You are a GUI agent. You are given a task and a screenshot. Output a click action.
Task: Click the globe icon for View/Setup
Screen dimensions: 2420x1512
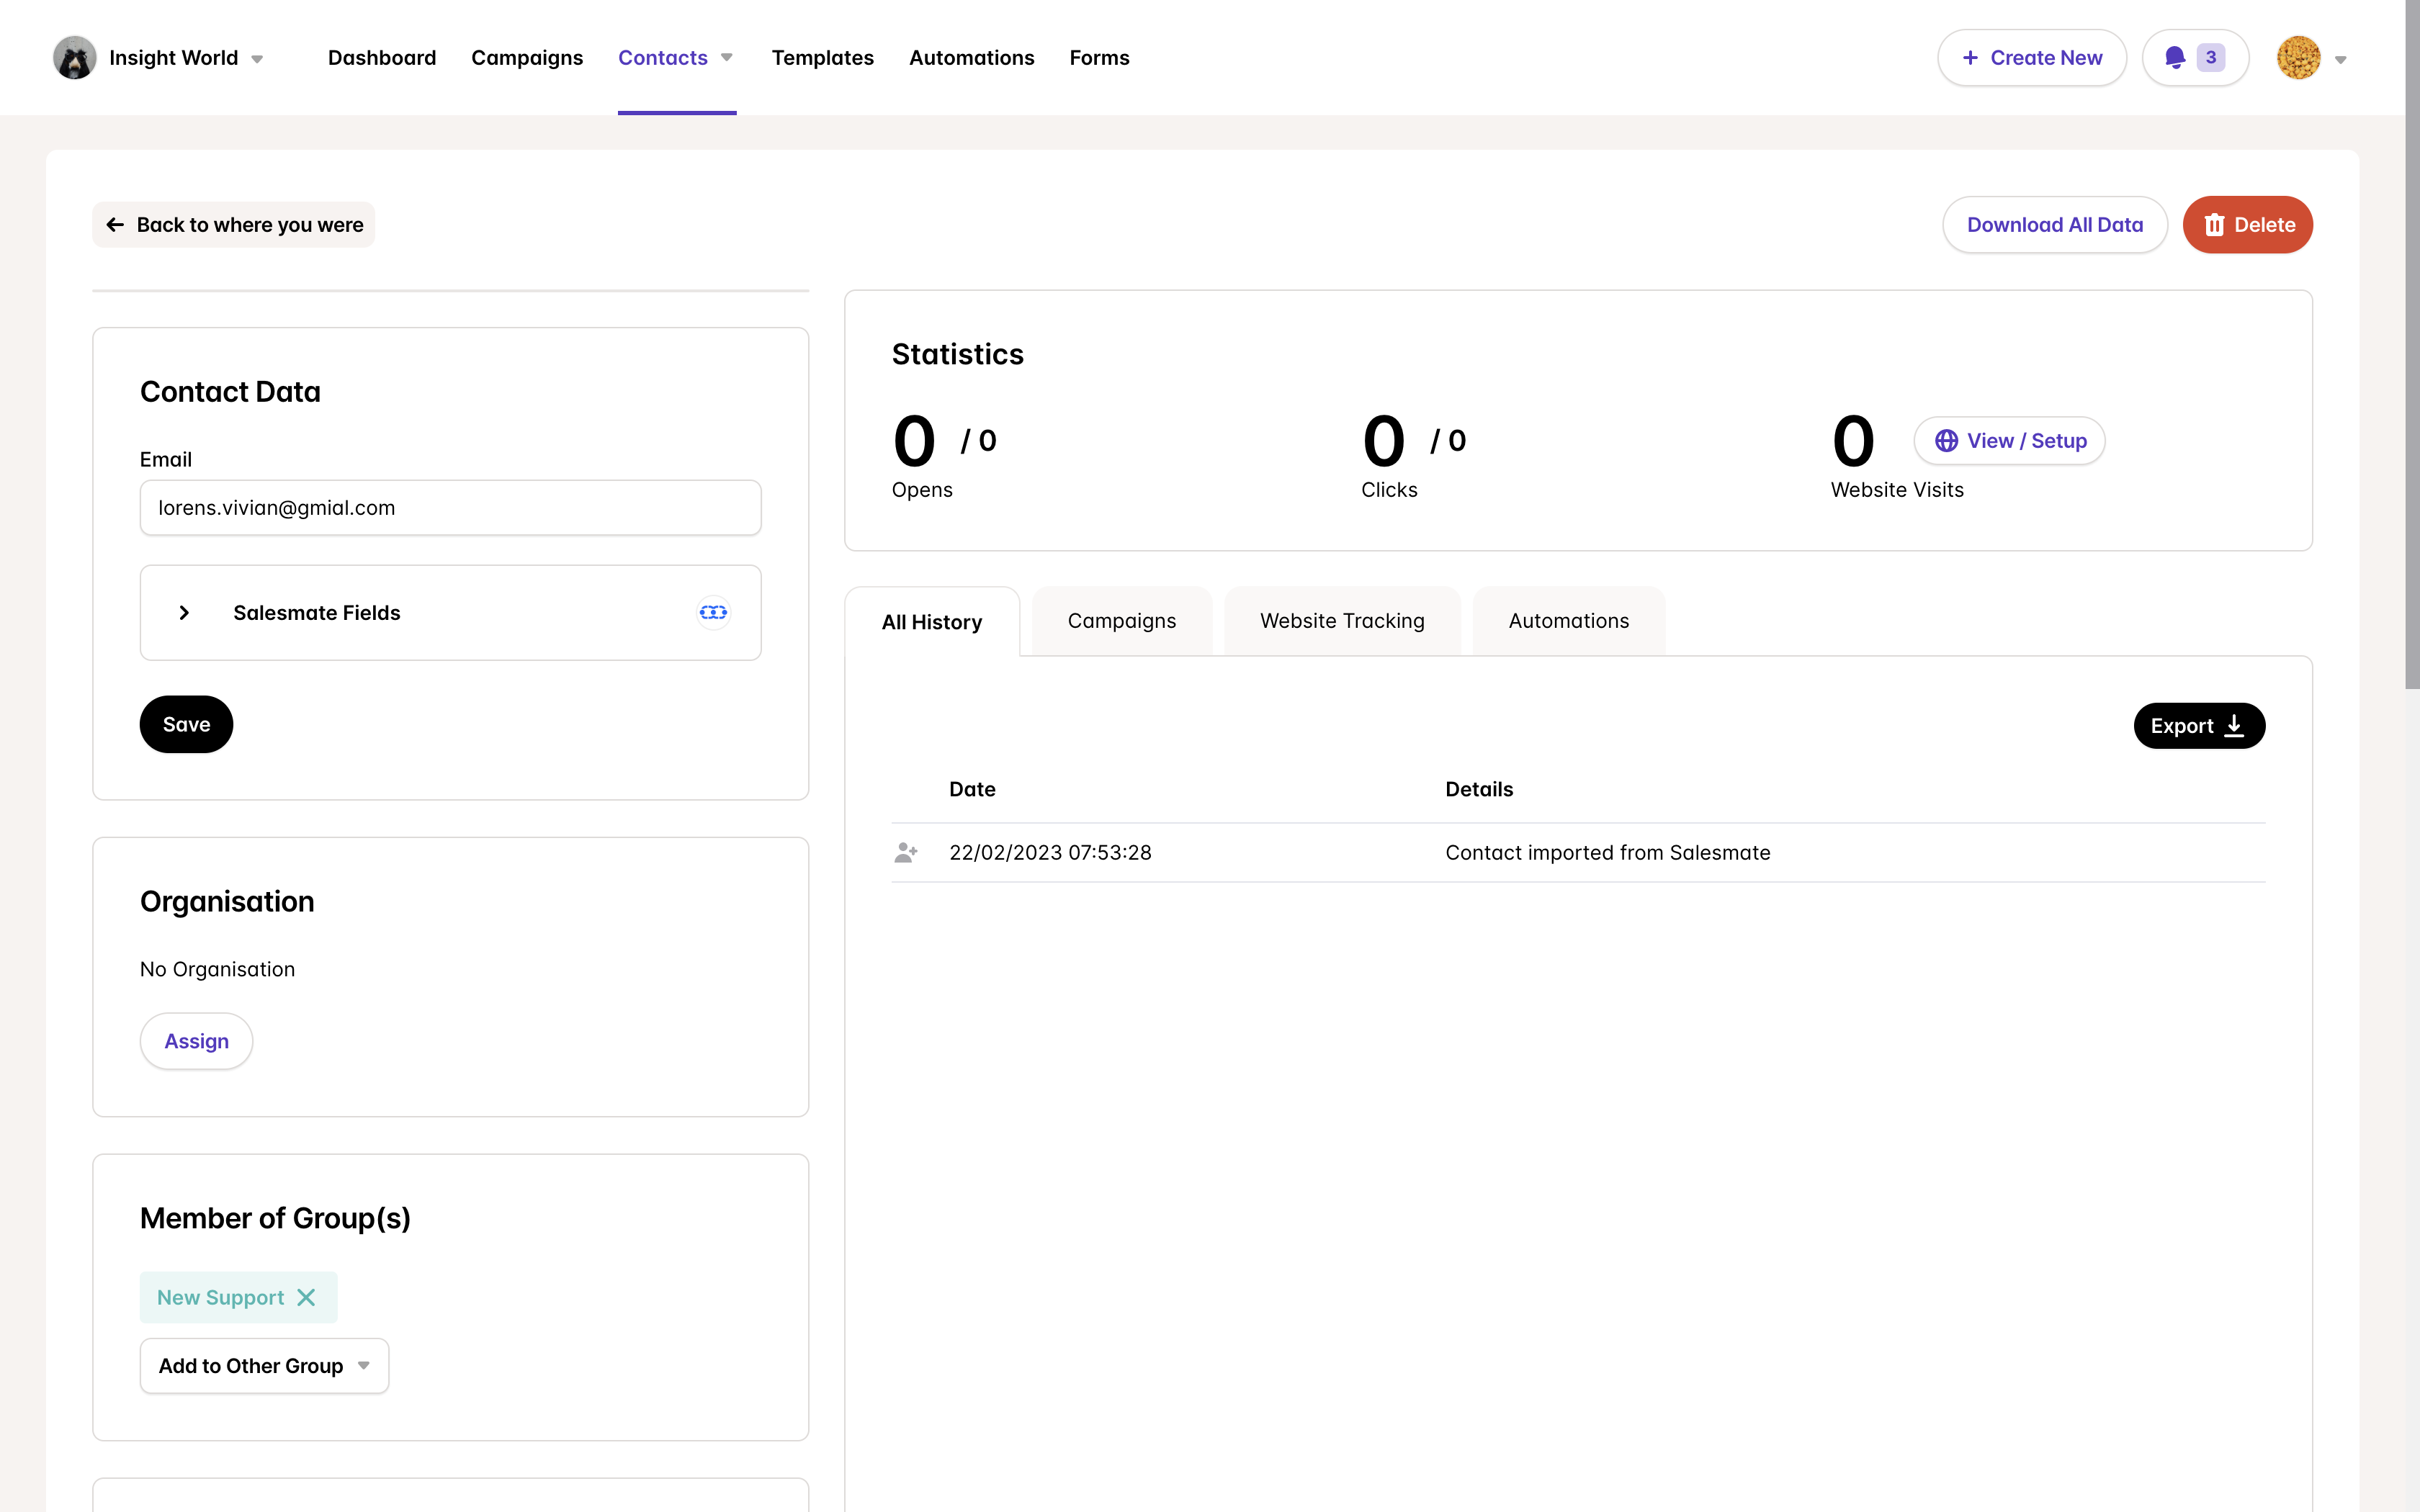tap(1945, 441)
